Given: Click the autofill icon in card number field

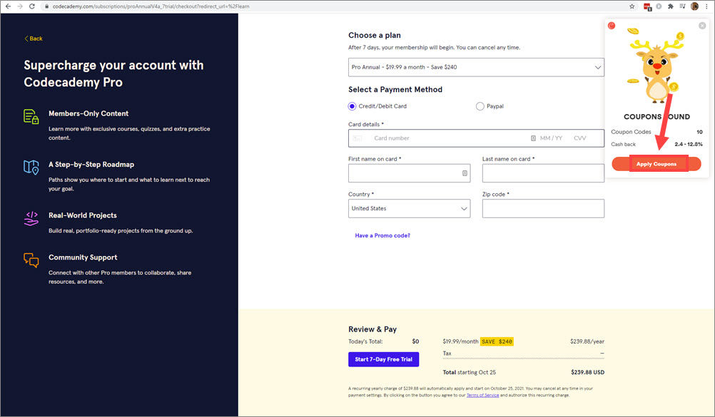Looking at the screenshot, I should pyautogui.click(x=533, y=138).
